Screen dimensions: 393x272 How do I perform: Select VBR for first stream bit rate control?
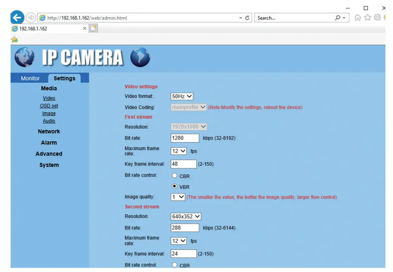pos(174,186)
